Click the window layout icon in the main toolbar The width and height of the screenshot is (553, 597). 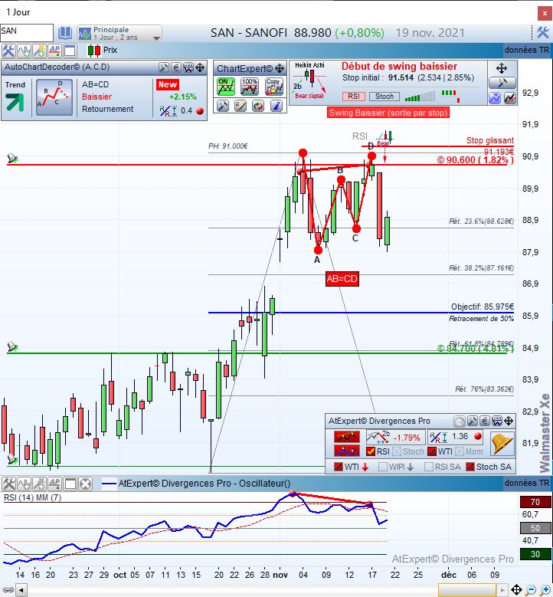tap(70, 51)
